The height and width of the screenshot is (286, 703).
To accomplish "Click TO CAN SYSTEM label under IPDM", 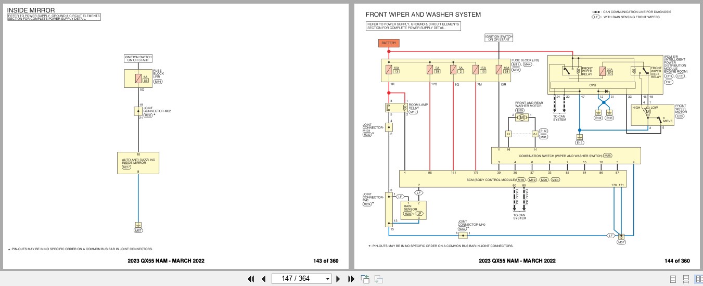I will (559, 118).
